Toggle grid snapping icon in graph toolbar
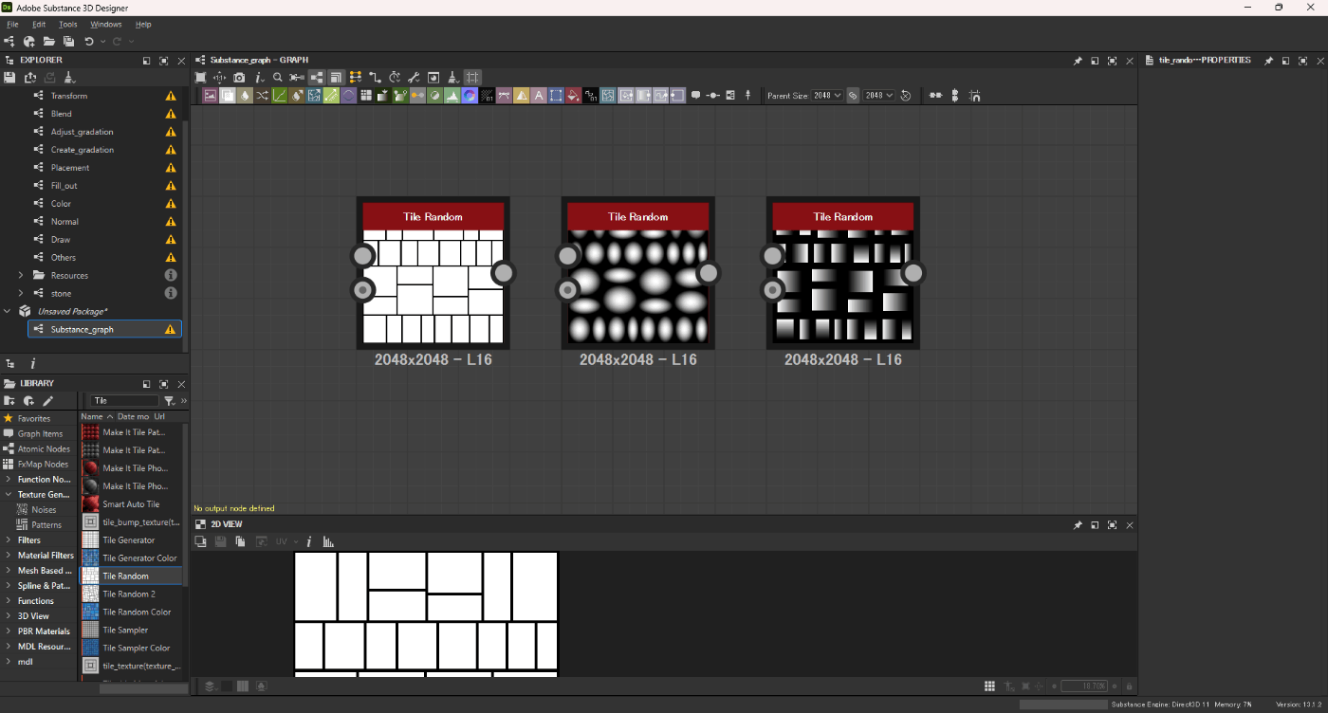This screenshot has height=713, width=1328. click(472, 78)
